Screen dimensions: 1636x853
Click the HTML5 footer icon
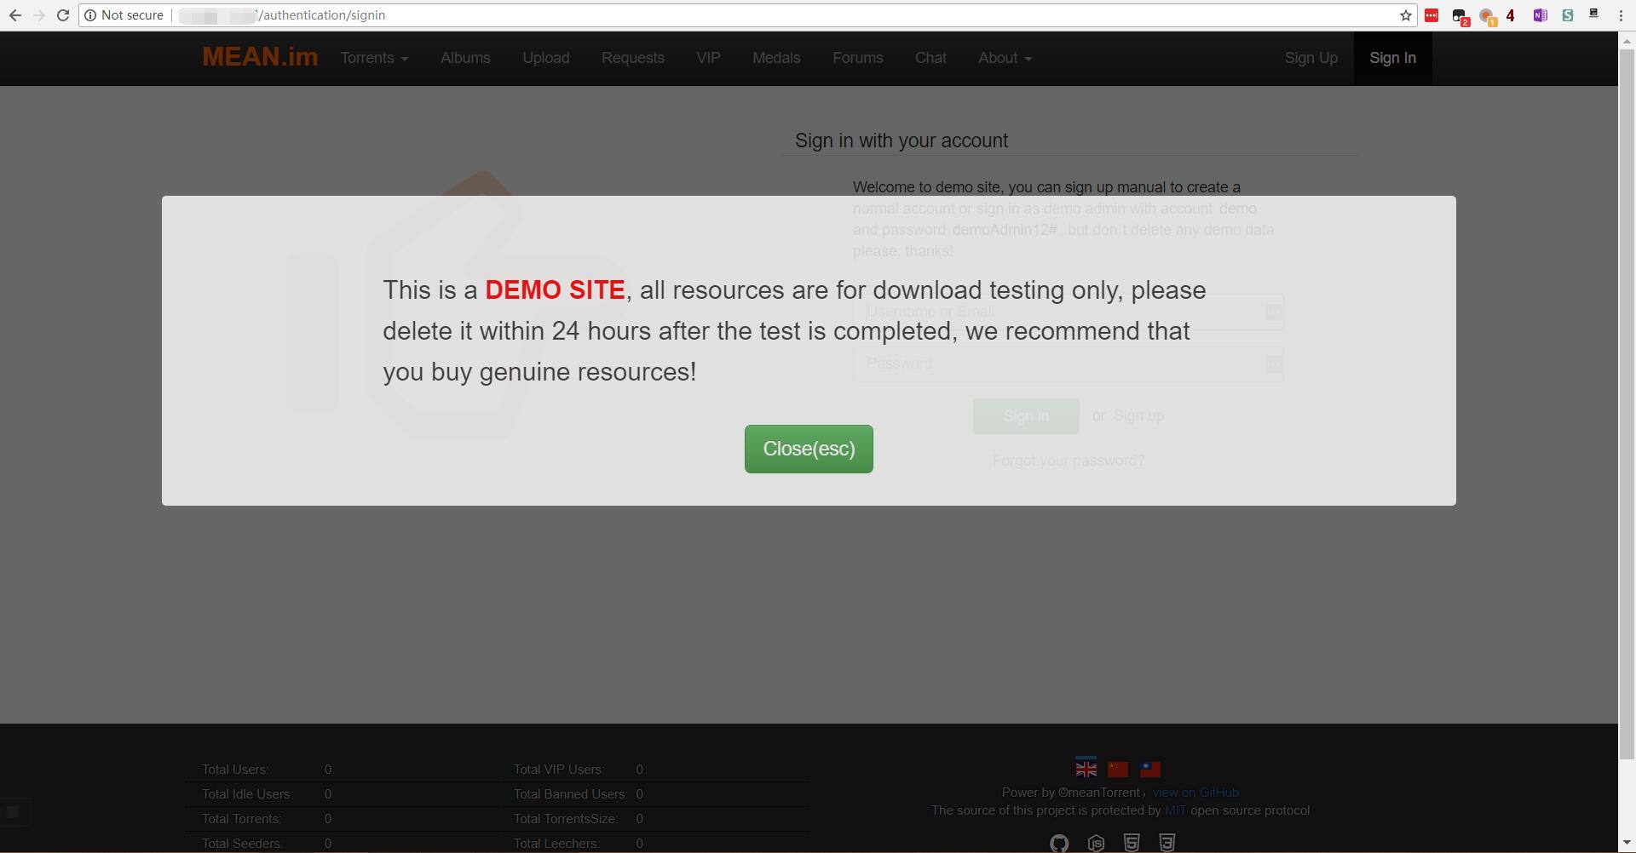(1132, 843)
